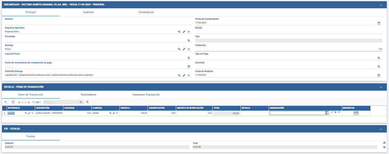Add a new transaction item row
Viewport: 389px width, 154px height.
point(5,102)
